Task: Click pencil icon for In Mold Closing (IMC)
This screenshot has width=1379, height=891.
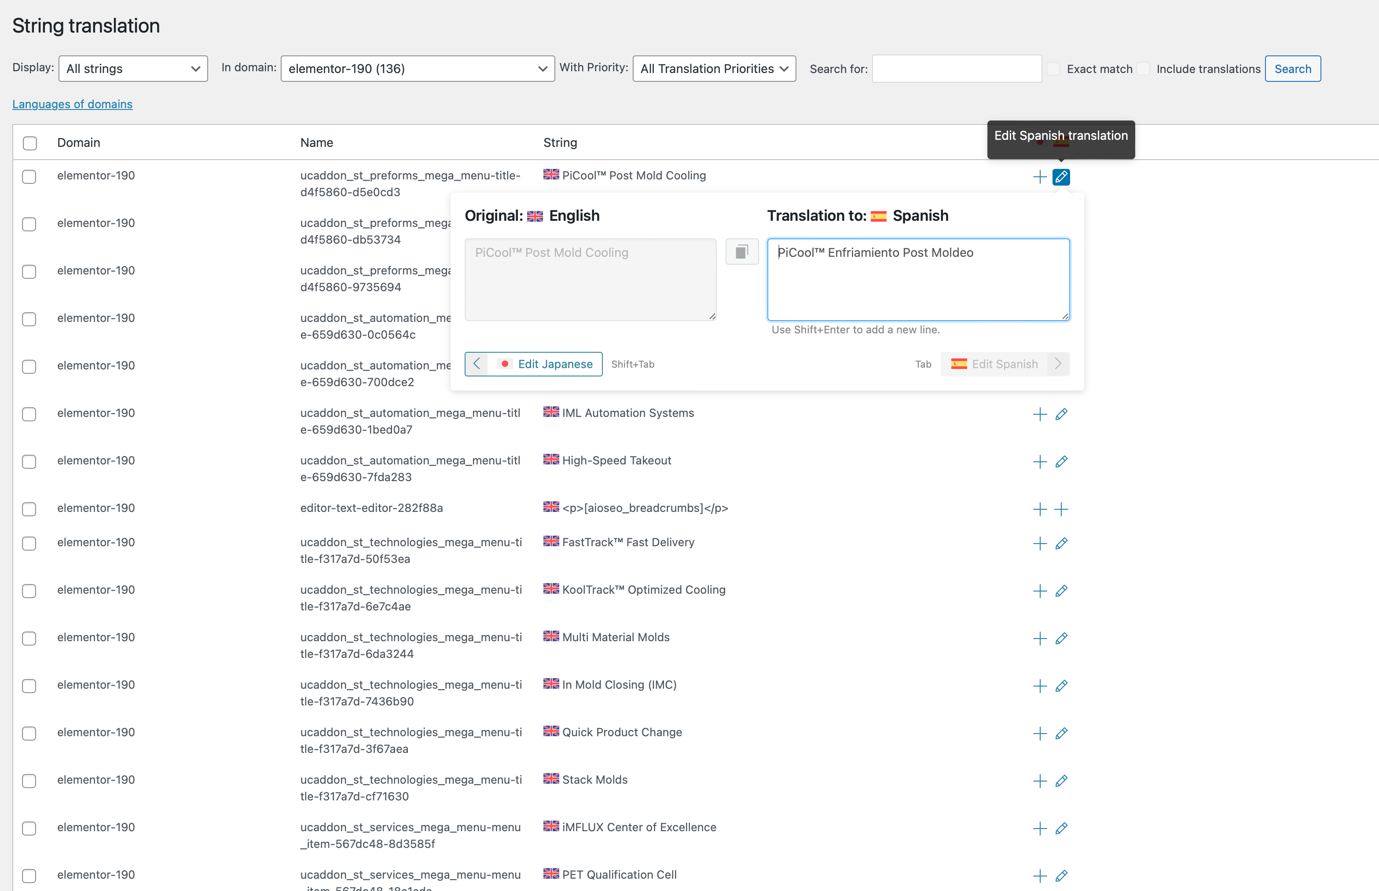Action: [x=1060, y=686]
